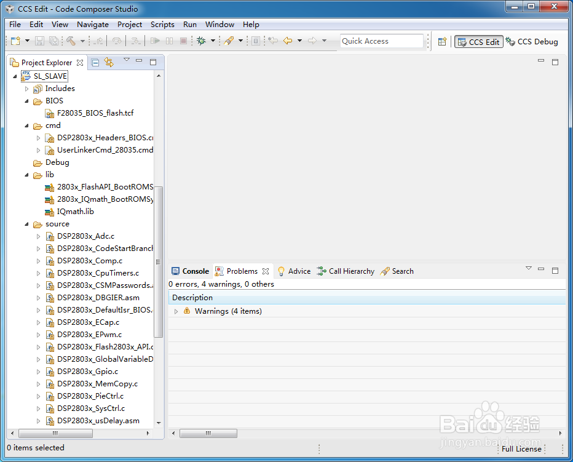Open the Run menu

190,25
